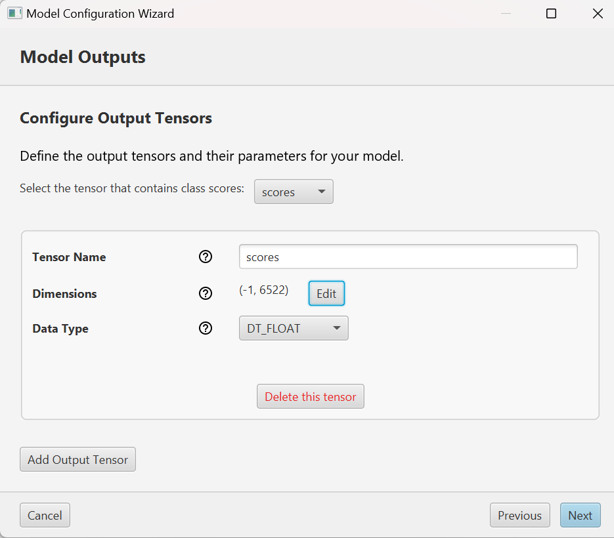Add a new output tensor
The image size is (614, 538).
tap(77, 460)
